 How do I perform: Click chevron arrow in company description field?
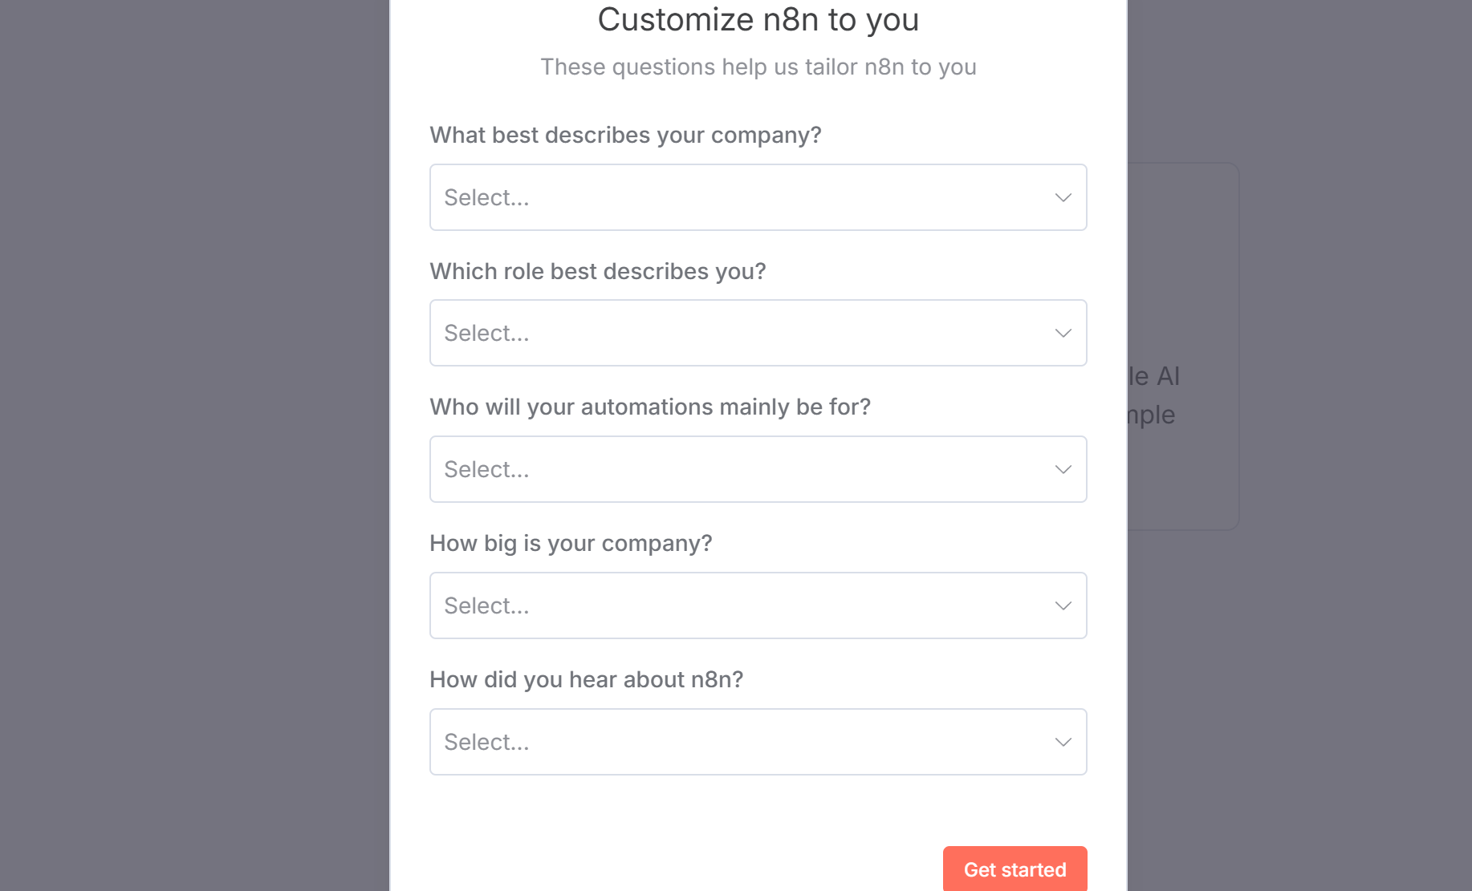(1063, 197)
